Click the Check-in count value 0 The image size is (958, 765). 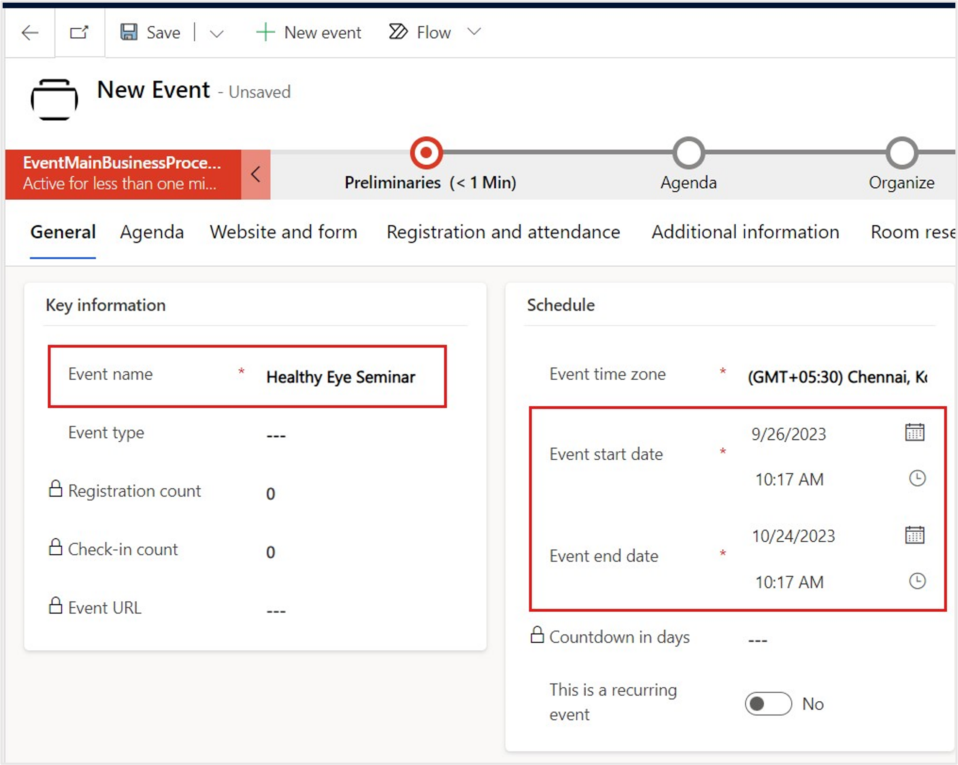tap(271, 552)
